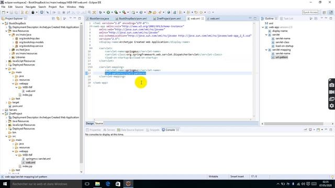Click Open Console icon in Console view
The width and height of the screenshot is (335, 188).
pyautogui.click(x=318, y=130)
